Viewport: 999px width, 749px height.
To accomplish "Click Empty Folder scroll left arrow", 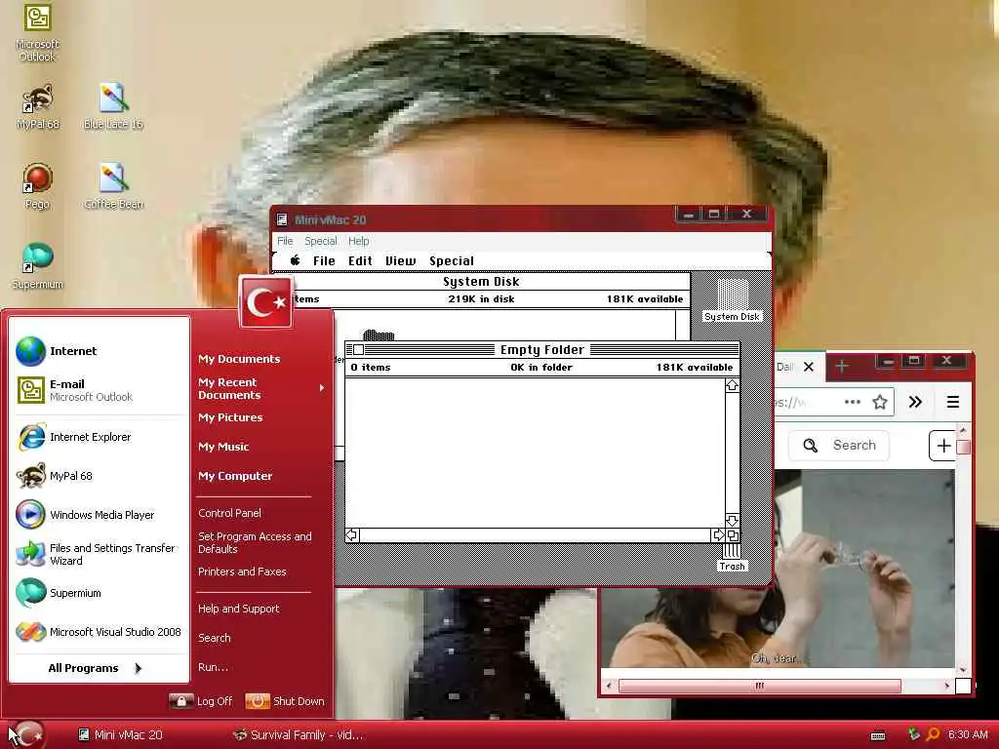I will [352, 535].
